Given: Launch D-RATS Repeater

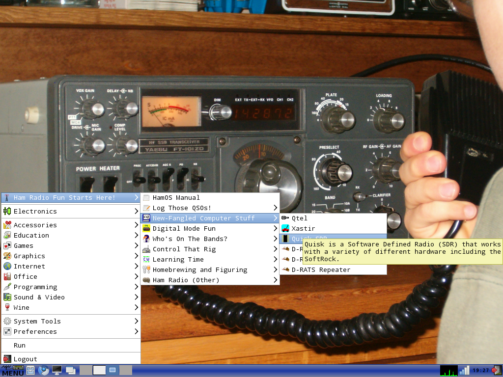Looking at the screenshot, I should pos(334,269).
